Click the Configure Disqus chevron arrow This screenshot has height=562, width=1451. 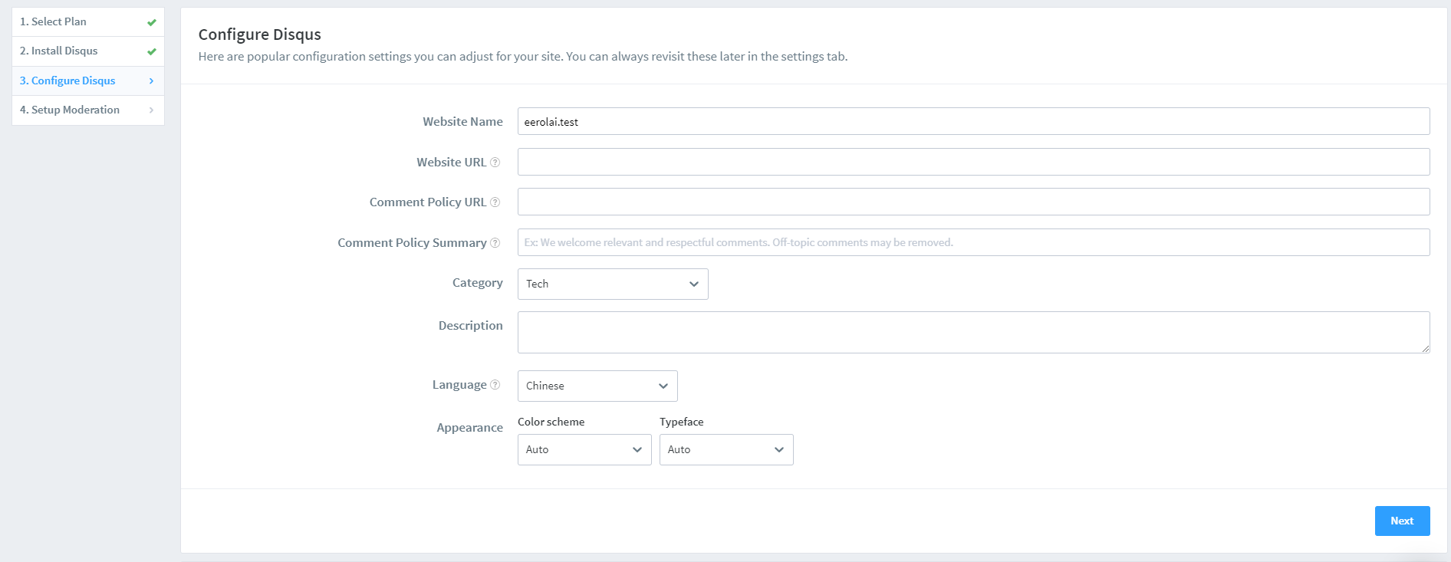click(151, 81)
